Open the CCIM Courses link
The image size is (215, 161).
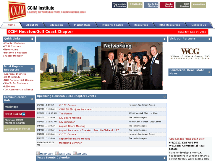[12, 46]
